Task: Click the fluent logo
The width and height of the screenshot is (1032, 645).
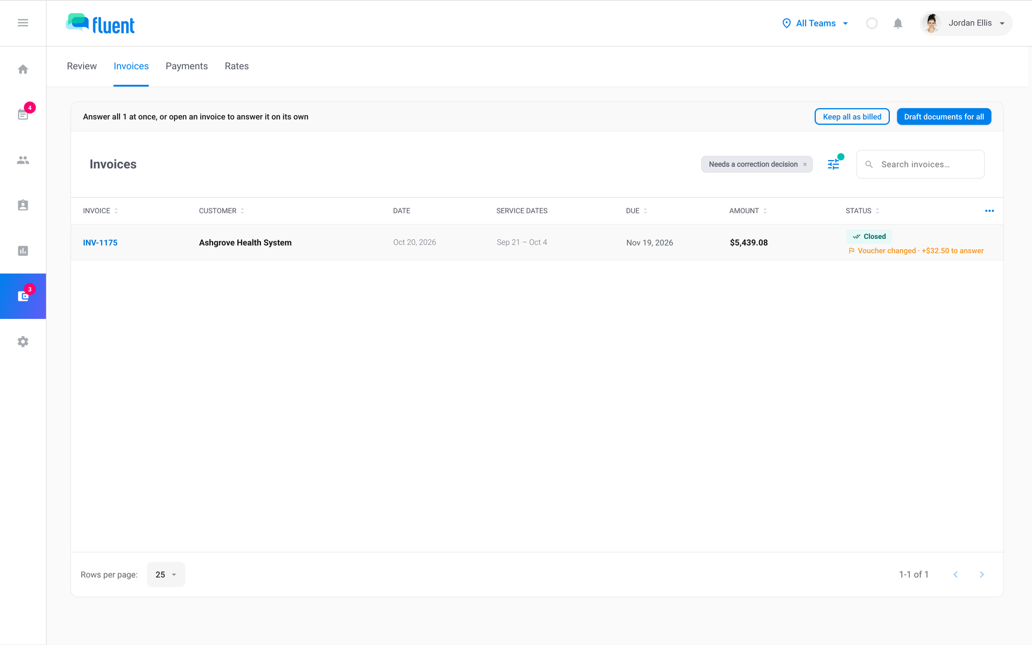Action: [x=100, y=23]
